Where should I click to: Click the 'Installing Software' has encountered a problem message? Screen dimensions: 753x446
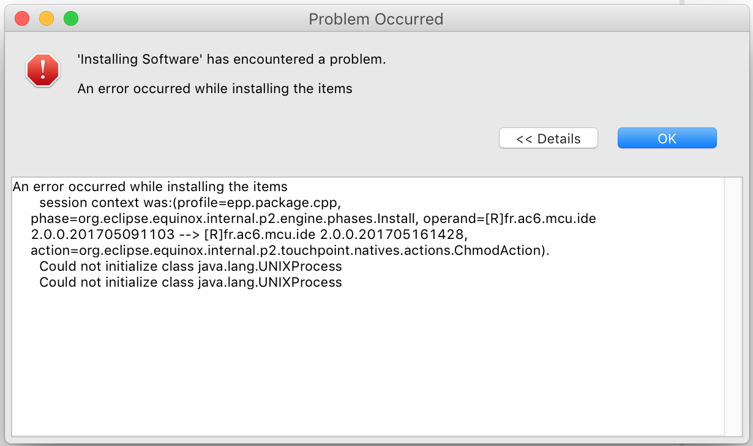coord(231,59)
